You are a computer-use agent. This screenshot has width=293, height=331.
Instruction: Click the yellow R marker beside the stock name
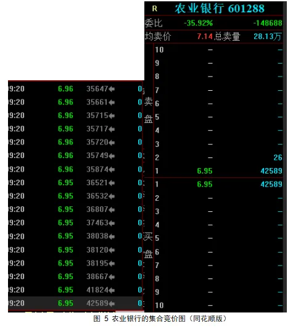pyautogui.click(x=154, y=9)
